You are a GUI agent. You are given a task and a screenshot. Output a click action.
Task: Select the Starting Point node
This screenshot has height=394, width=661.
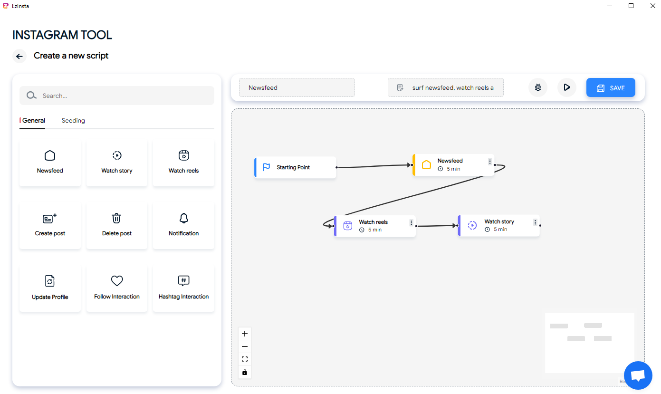[x=295, y=167]
